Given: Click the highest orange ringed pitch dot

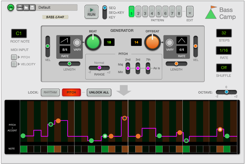Looking at the screenshot, I should 124,118.
